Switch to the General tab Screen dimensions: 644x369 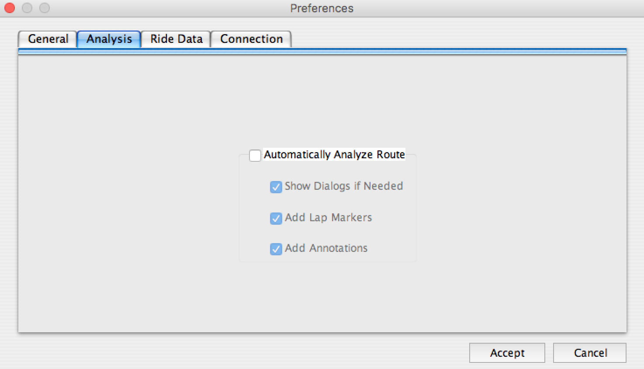[48, 39]
